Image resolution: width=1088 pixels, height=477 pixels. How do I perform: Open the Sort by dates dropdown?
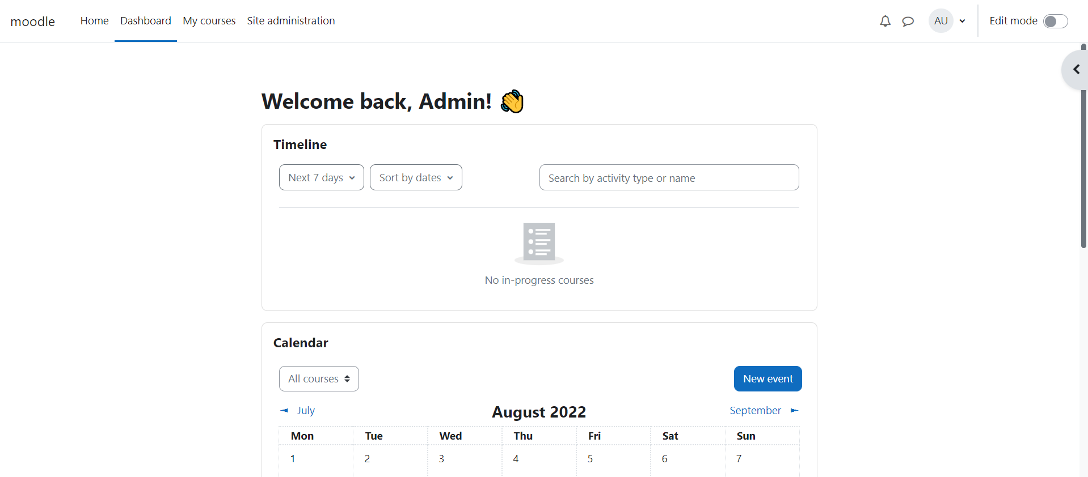click(x=415, y=177)
